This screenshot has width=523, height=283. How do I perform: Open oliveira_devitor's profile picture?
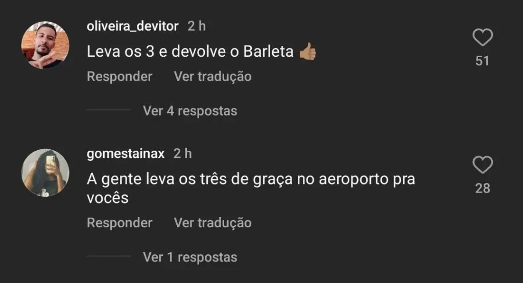pyautogui.click(x=45, y=45)
